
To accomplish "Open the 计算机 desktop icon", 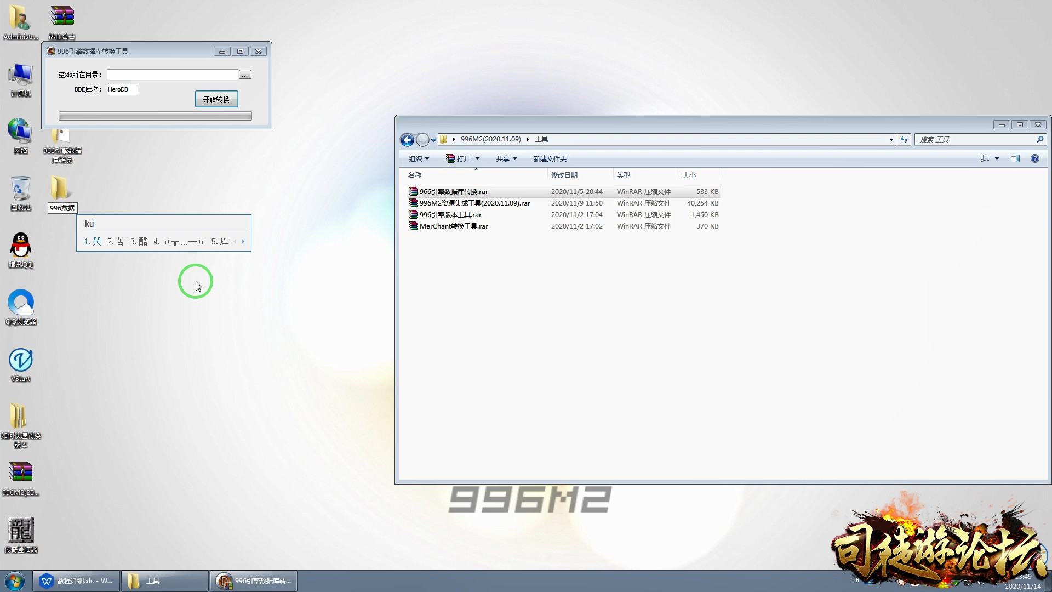I will pyautogui.click(x=20, y=79).
